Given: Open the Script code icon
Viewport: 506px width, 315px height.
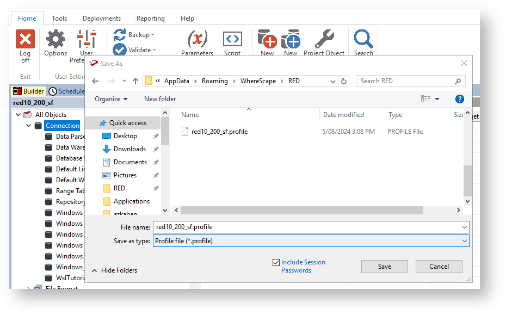Looking at the screenshot, I should 232,39.
